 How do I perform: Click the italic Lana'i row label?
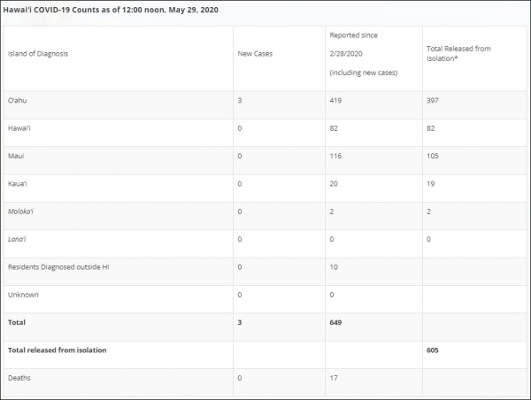pyautogui.click(x=17, y=239)
